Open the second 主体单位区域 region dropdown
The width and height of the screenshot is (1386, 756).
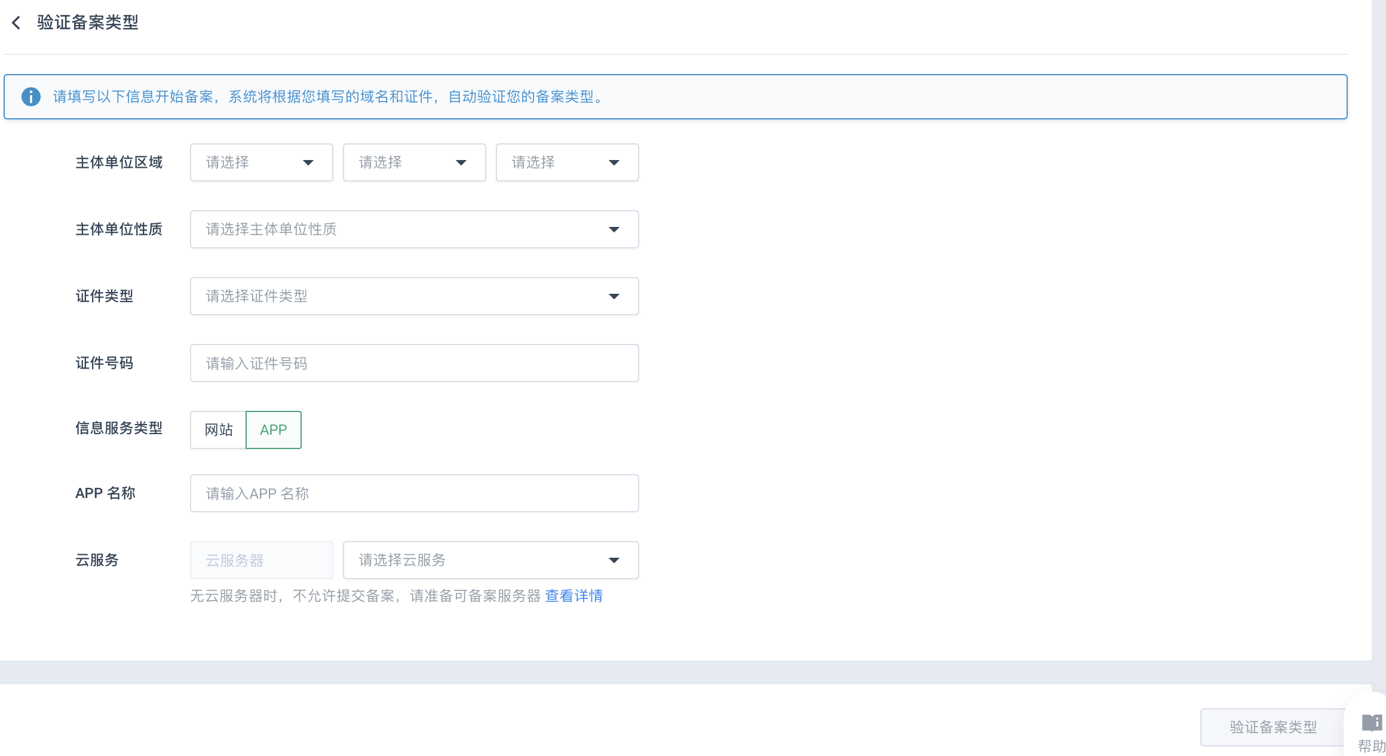pyautogui.click(x=414, y=162)
